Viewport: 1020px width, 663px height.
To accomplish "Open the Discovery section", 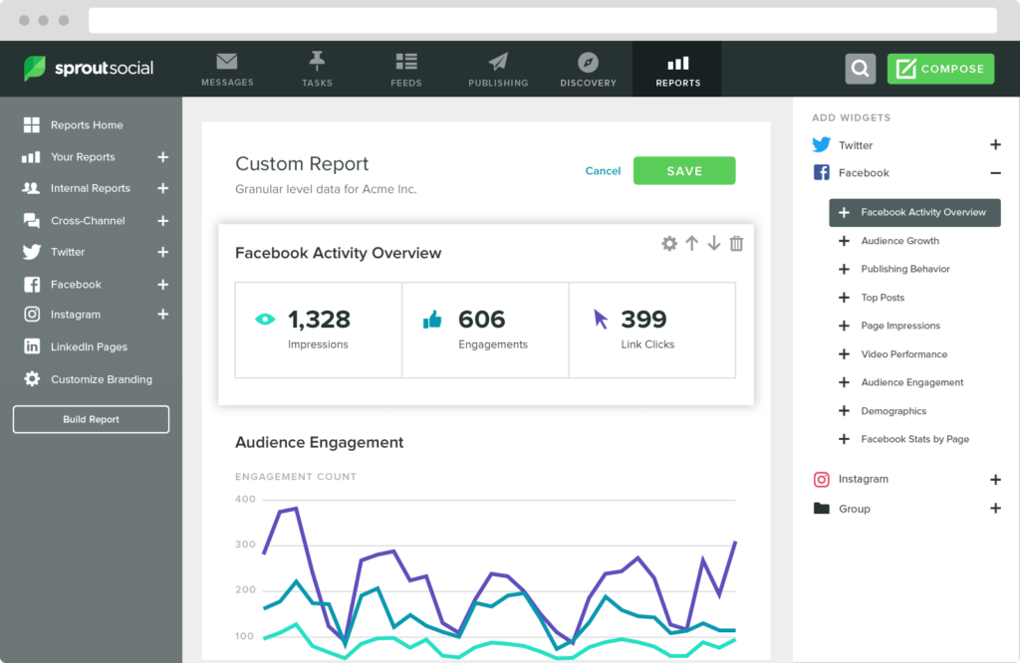I will click(x=588, y=69).
